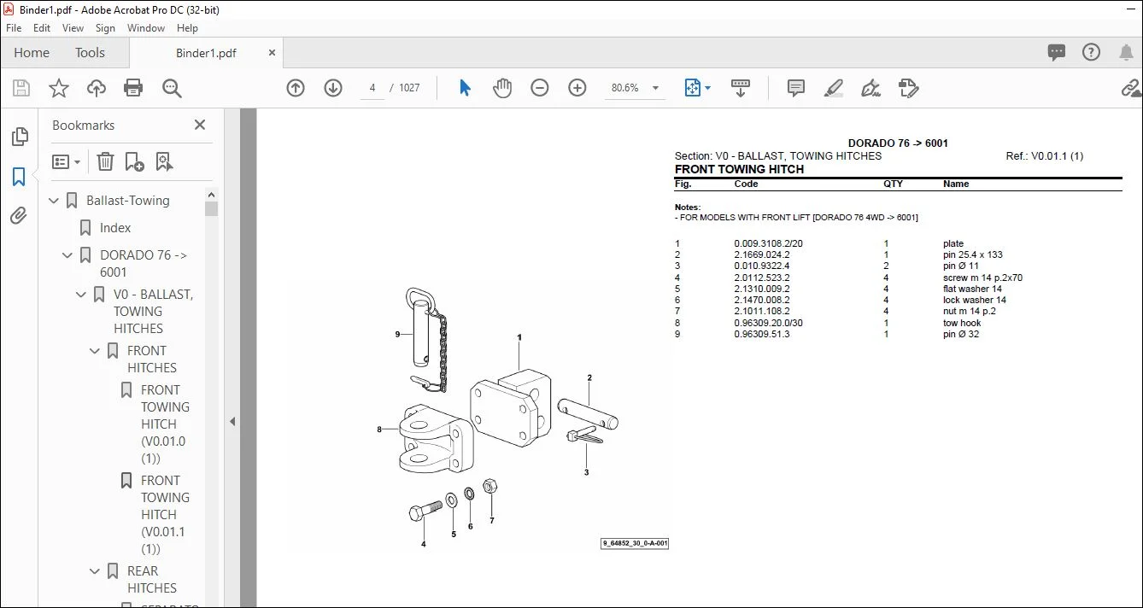The image size is (1143, 608).
Task: Click the bookmarks panel scrollbar thumb
Action: point(211,208)
